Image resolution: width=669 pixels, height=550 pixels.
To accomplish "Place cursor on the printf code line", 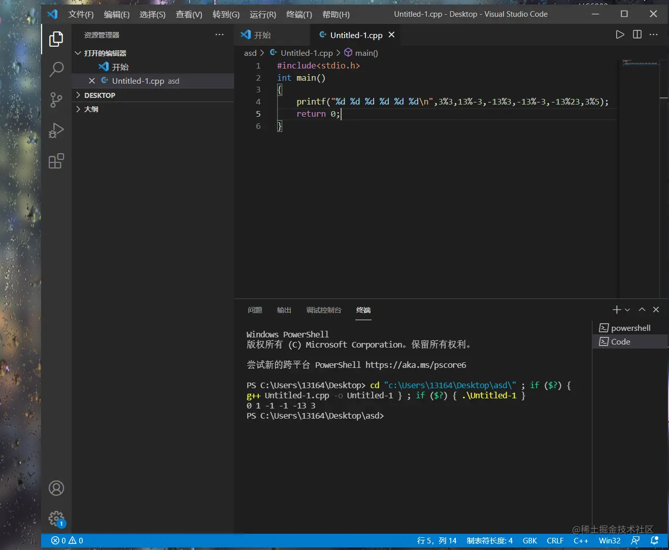I will 452,101.
